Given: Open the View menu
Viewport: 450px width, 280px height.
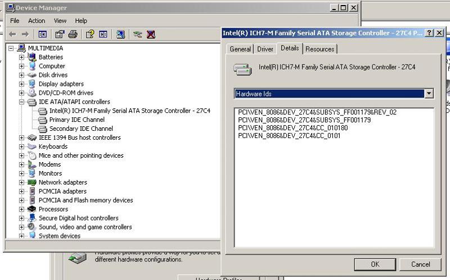Looking at the screenshot, I should tap(60, 21).
